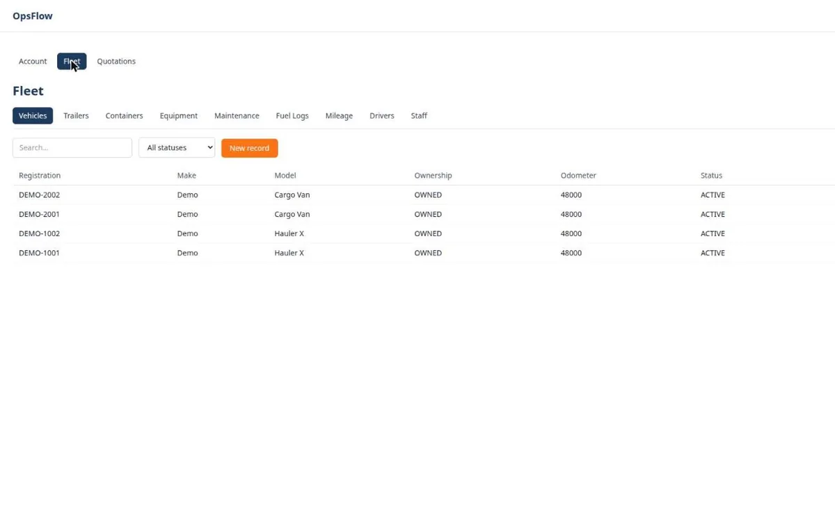Click Hauler X in DEMO-1001 row
Screen dimensions: 835x521
point(289,254)
